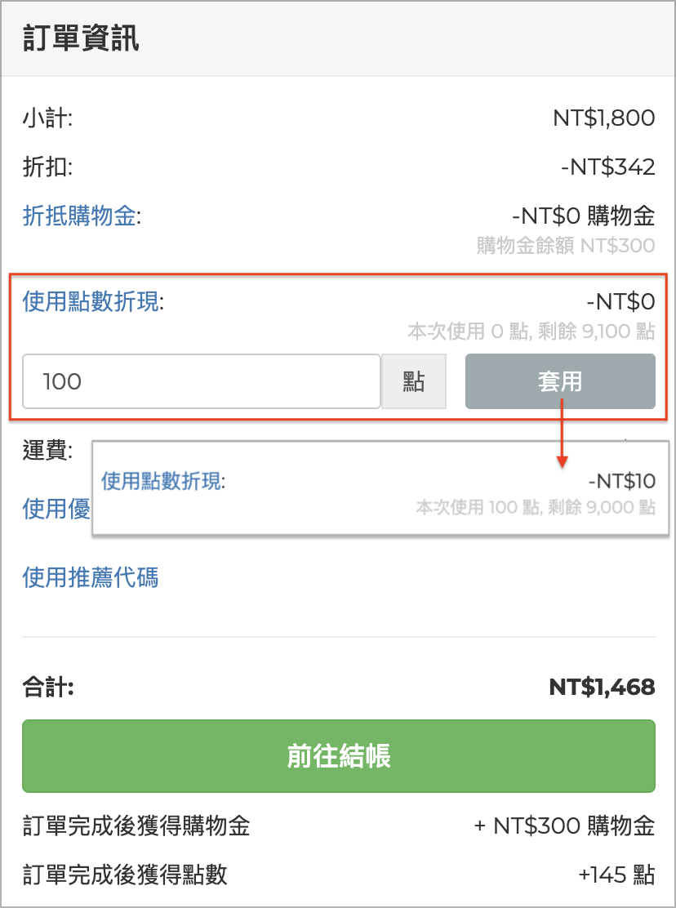The width and height of the screenshot is (676, 908).
Task: Click the + NT$300 購物金 reward text
Action: (564, 826)
